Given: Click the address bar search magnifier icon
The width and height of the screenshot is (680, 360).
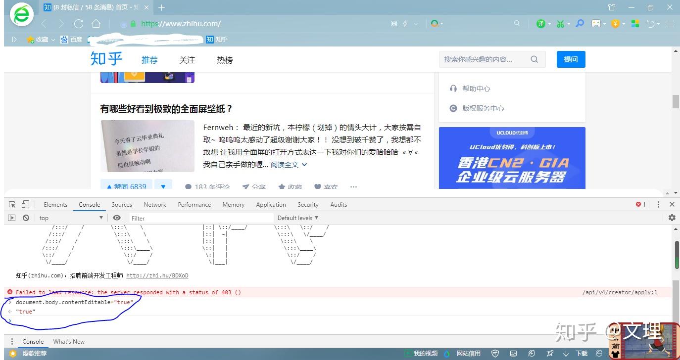Looking at the screenshot, I should (x=517, y=23).
